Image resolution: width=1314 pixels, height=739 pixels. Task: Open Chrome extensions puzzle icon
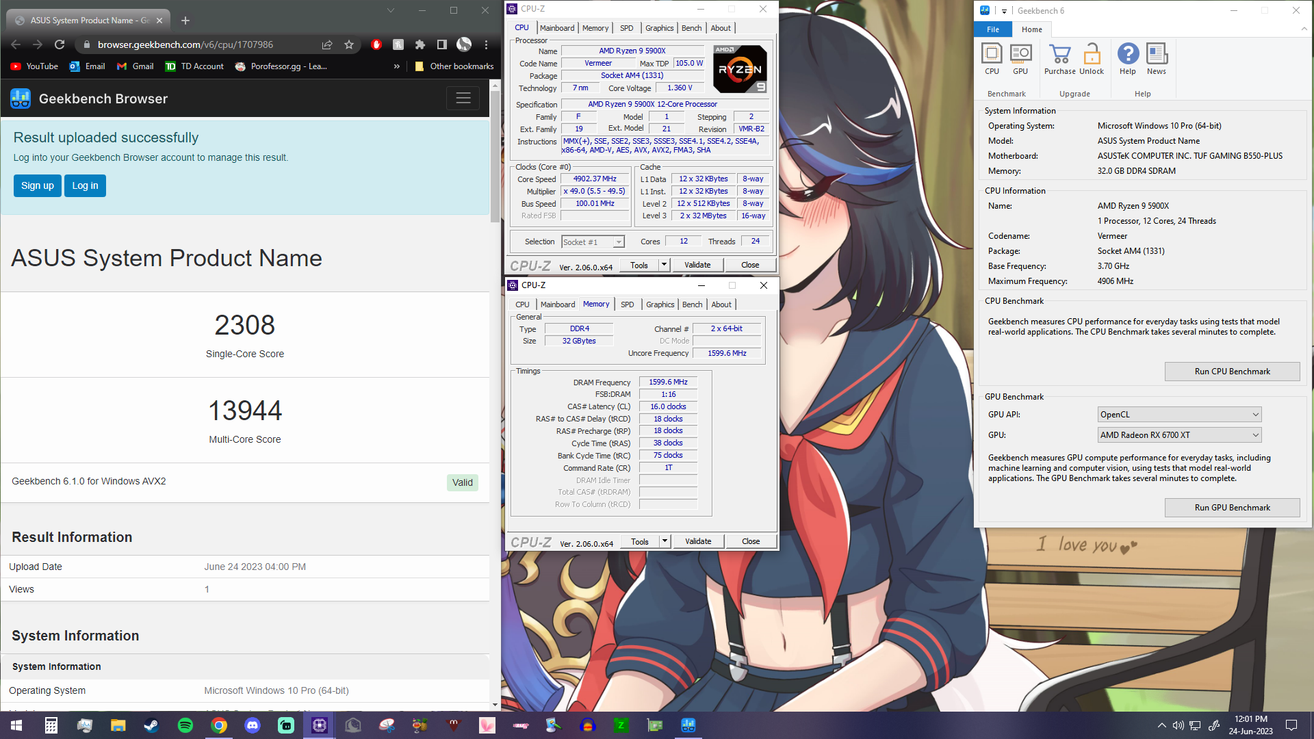[x=420, y=44]
